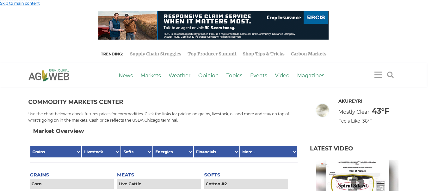432x191 pixels.
Task: Open the Softs dropdown menu
Action: (137, 152)
